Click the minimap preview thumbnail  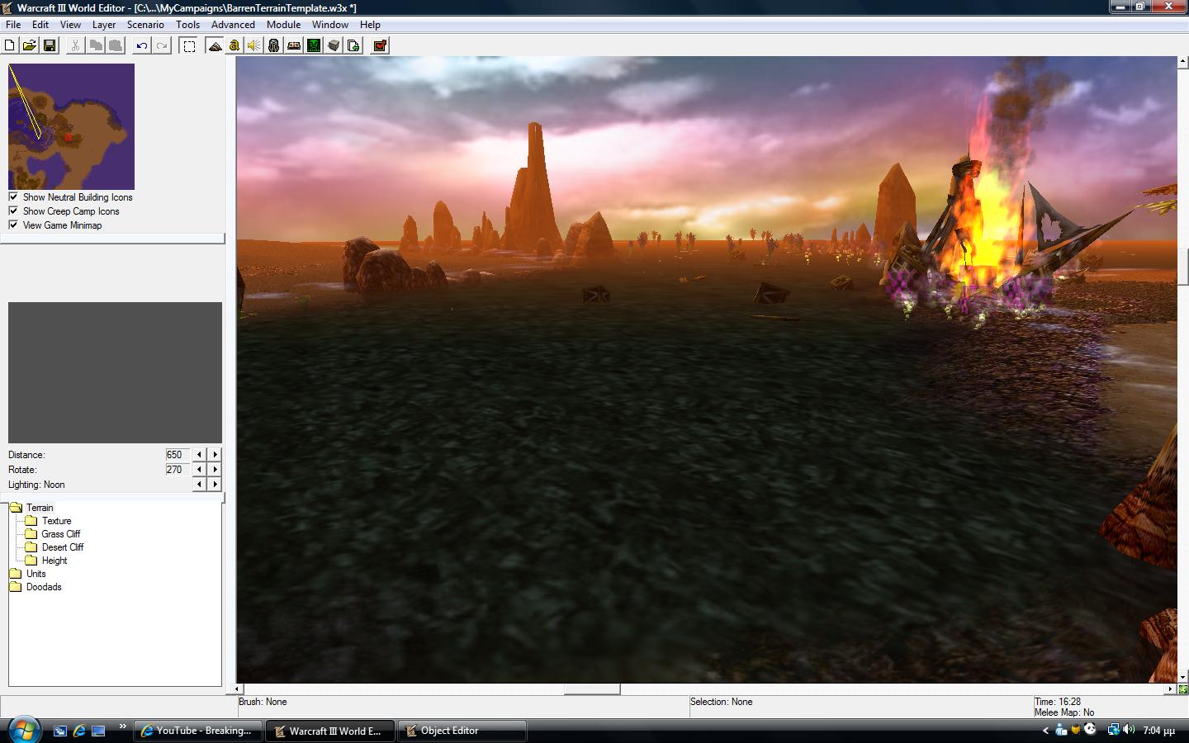pyautogui.click(x=71, y=127)
